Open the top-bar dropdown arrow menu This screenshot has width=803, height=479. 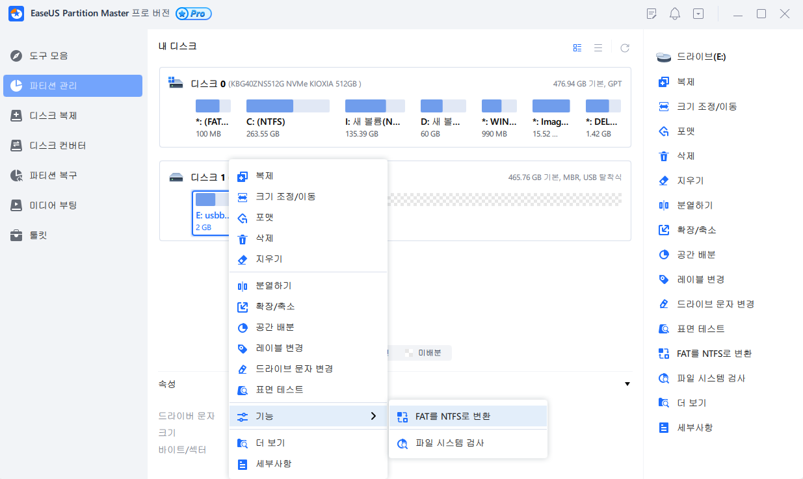point(698,13)
